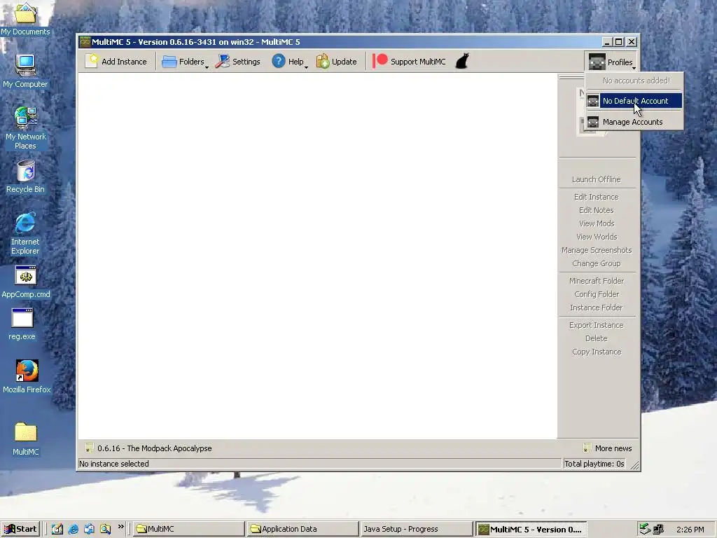The height and width of the screenshot is (538, 717).
Task: Click the Profiles account head icon
Action: (x=597, y=62)
